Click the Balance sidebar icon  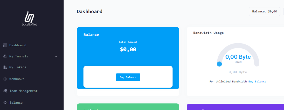(x=5, y=103)
